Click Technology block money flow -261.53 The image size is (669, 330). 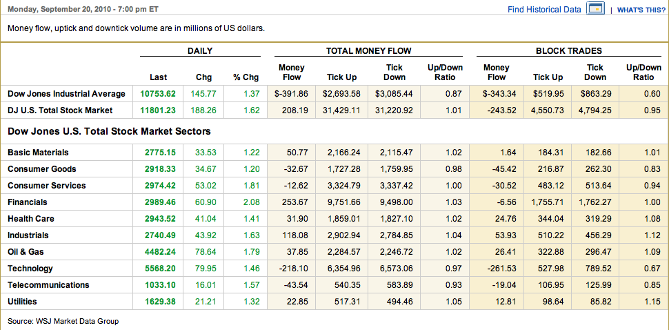point(502,269)
